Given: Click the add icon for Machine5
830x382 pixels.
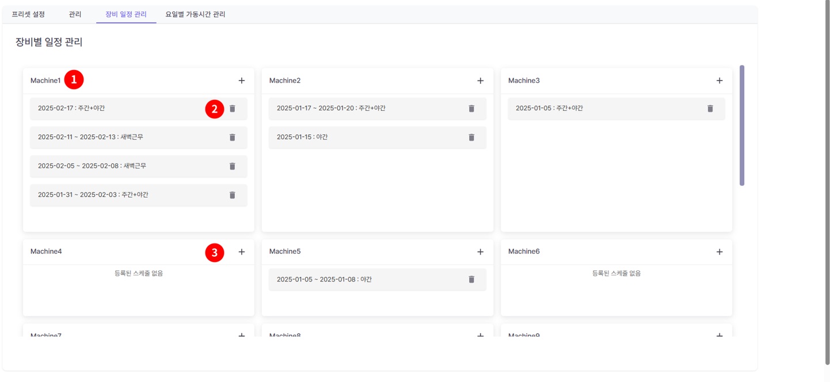Looking at the screenshot, I should [481, 252].
